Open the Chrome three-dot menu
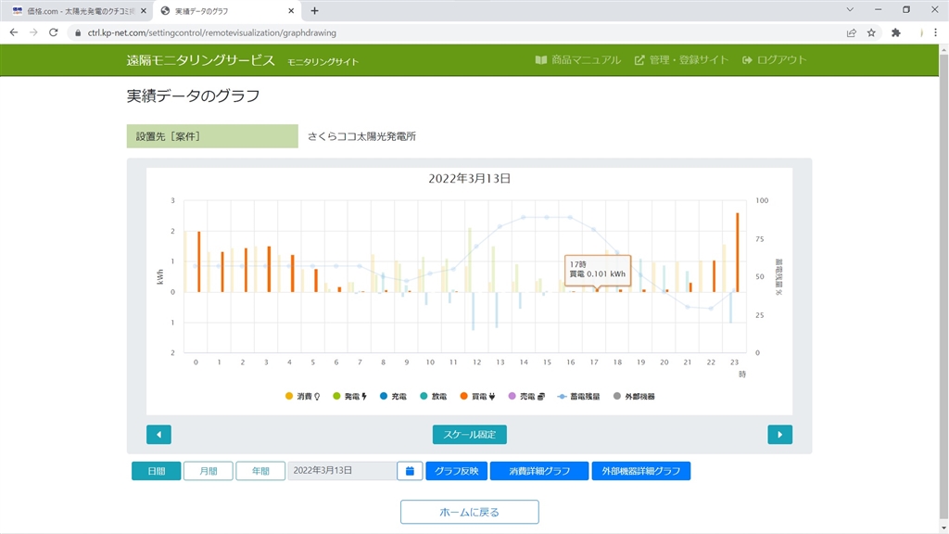Viewport: 949px width, 534px height. coord(935,32)
